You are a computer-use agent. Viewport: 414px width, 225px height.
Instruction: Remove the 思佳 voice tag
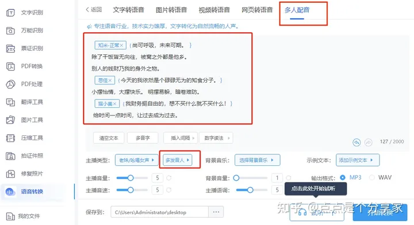[110, 80]
